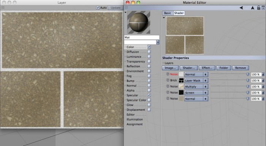Click the Shader... button
Viewport: 266px width, 146px height.
click(189, 68)
